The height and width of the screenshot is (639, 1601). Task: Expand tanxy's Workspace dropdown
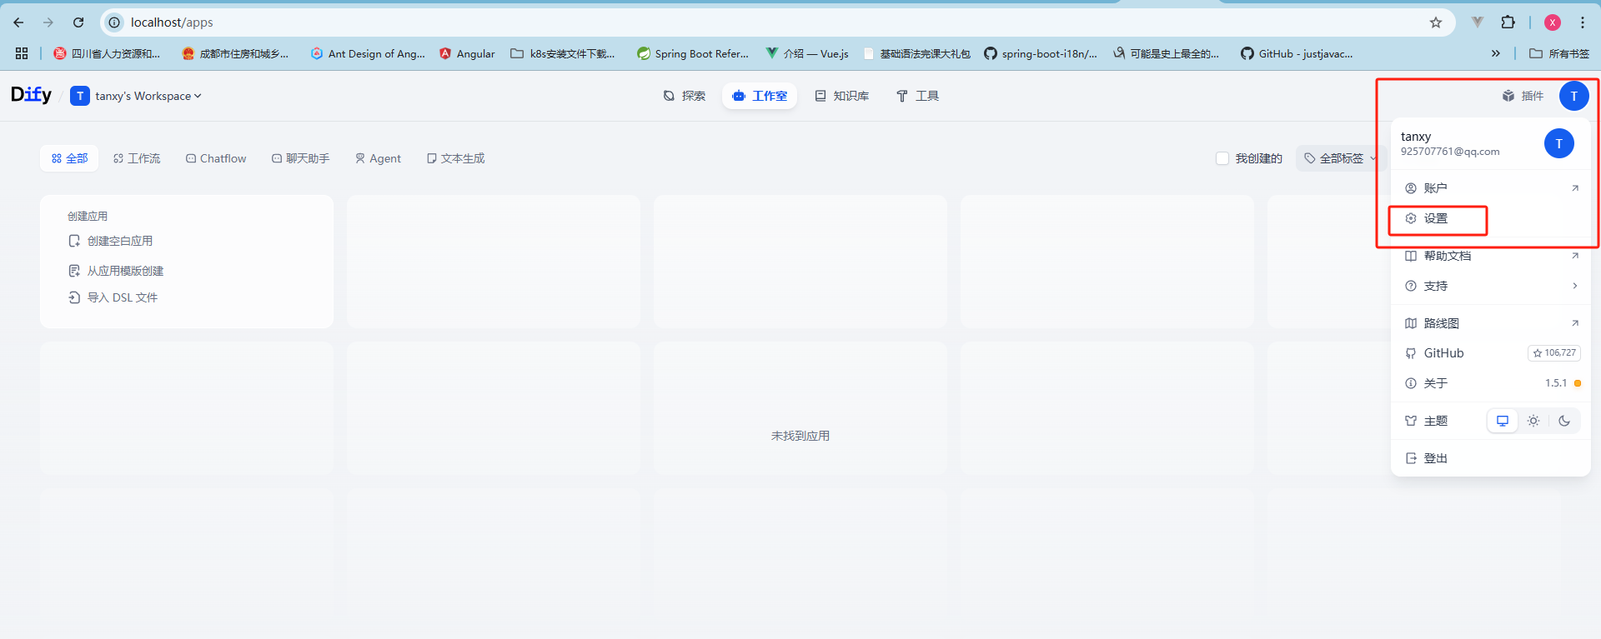(x=136, y=96)
